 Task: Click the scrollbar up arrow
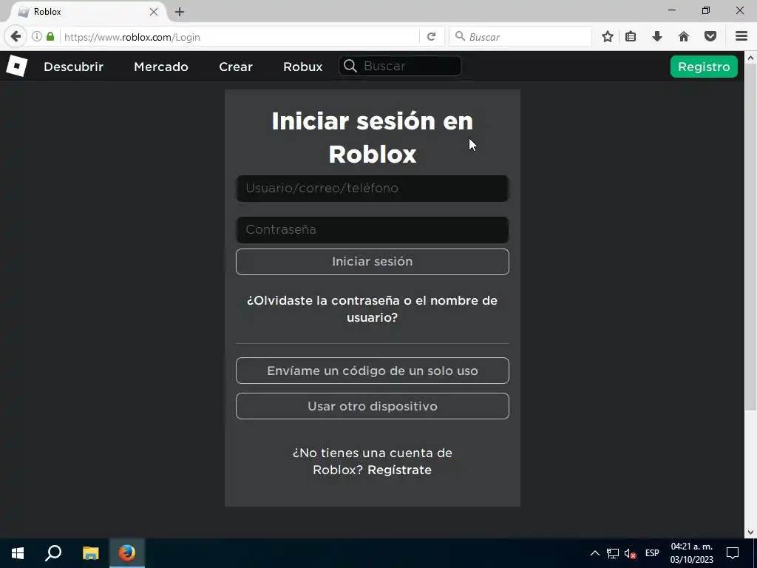pos(750,58)
